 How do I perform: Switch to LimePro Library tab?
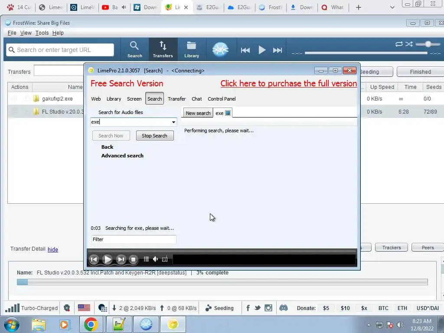(x=114, y=99)
